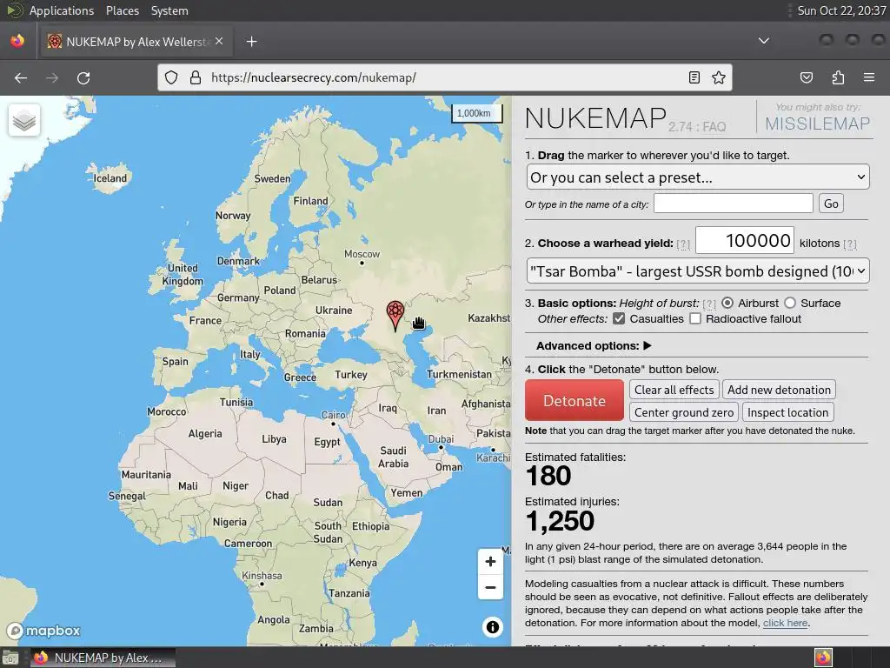This screenshot has width=890, height=668.
Task: Click the Detonate button
Action: [575, 400]
